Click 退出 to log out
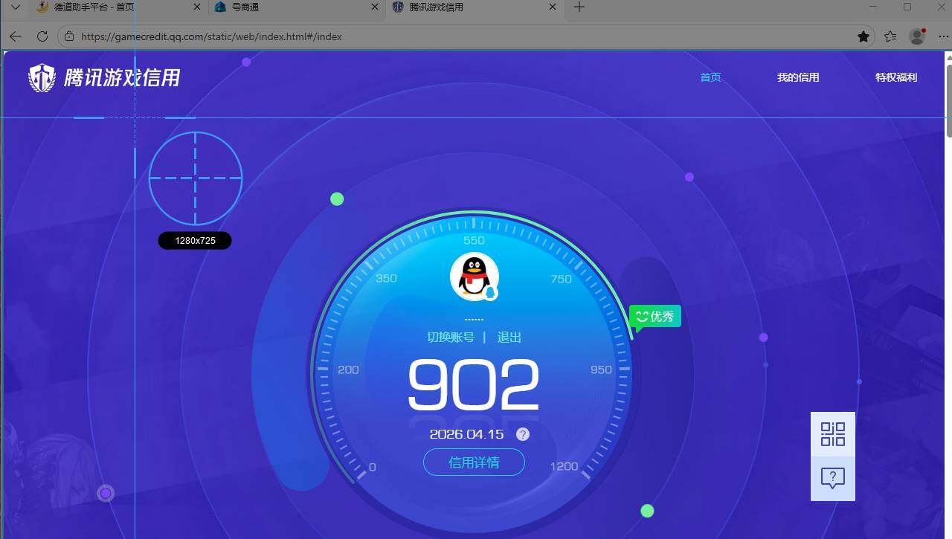952x539 pixels. (x=509, y=338)
